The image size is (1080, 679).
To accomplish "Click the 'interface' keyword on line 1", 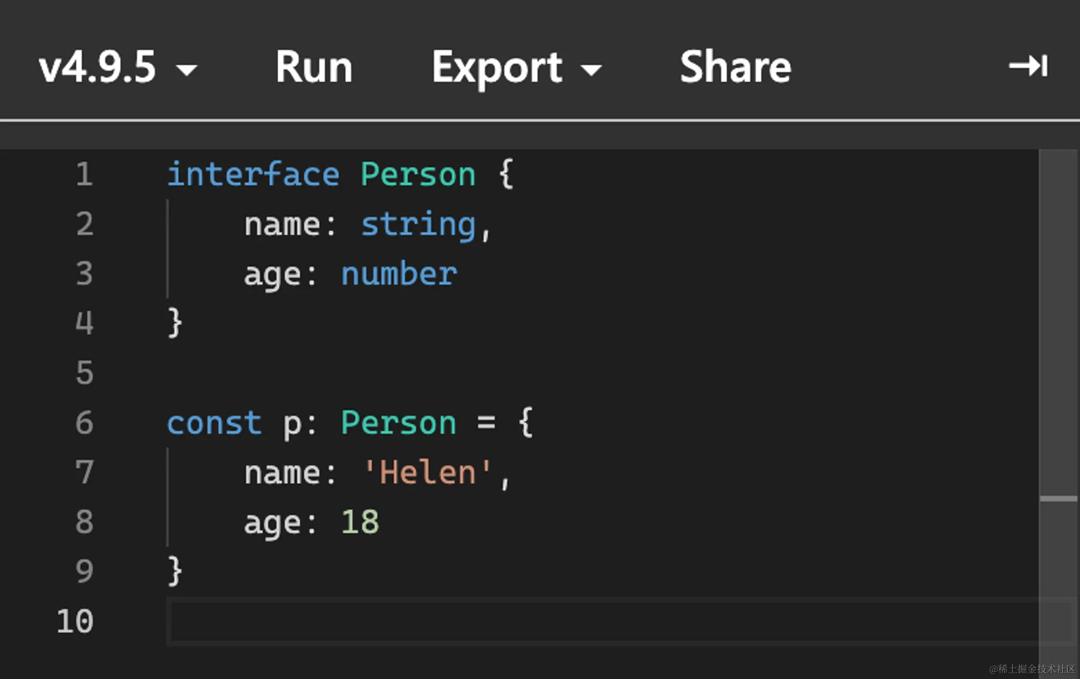I will pos(253,174).
